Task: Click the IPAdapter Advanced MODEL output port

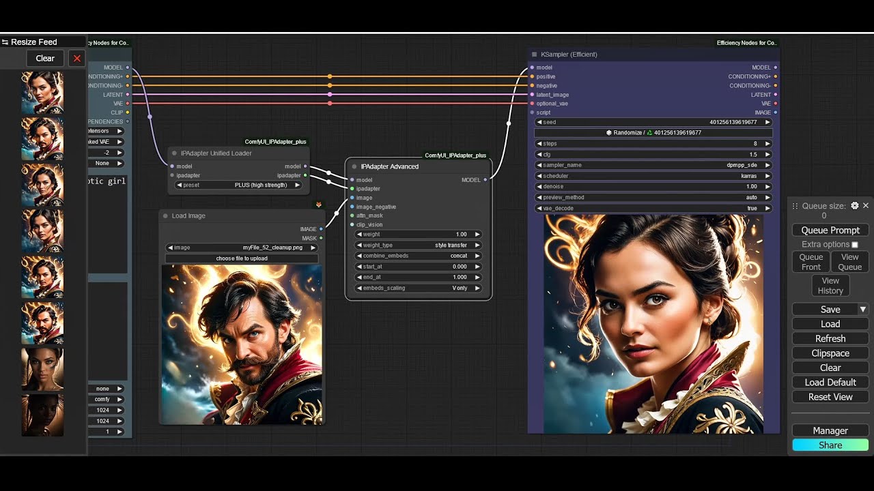Action: tap(485, 180)
